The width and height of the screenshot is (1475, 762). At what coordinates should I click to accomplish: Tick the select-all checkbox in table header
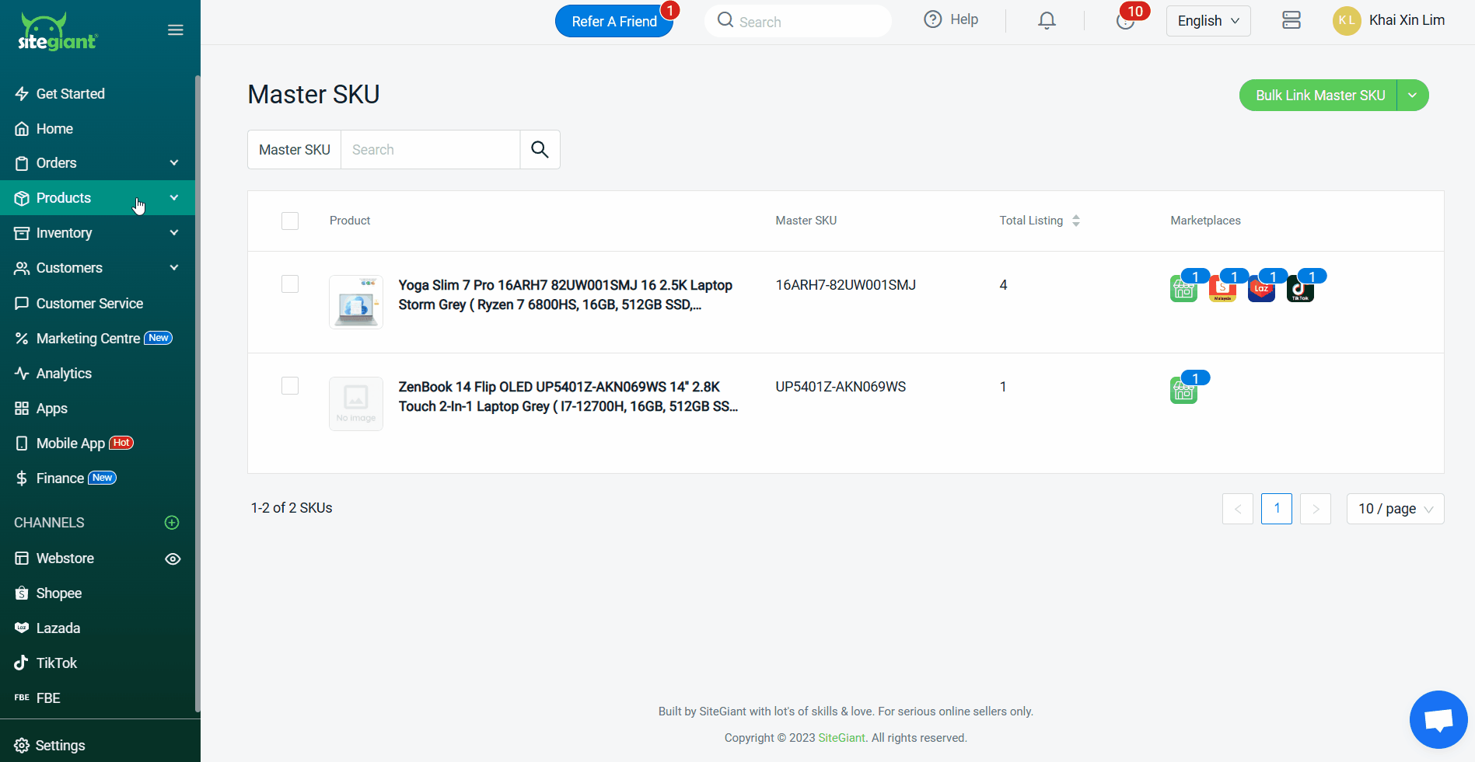pos(290,221)
